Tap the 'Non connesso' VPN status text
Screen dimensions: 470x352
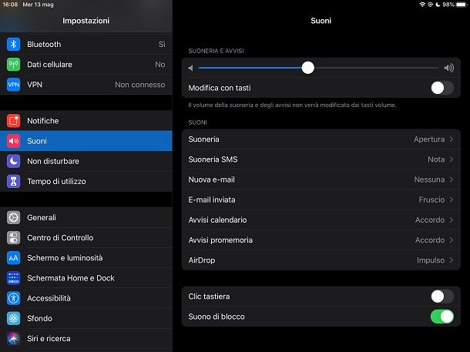point(140,85)
